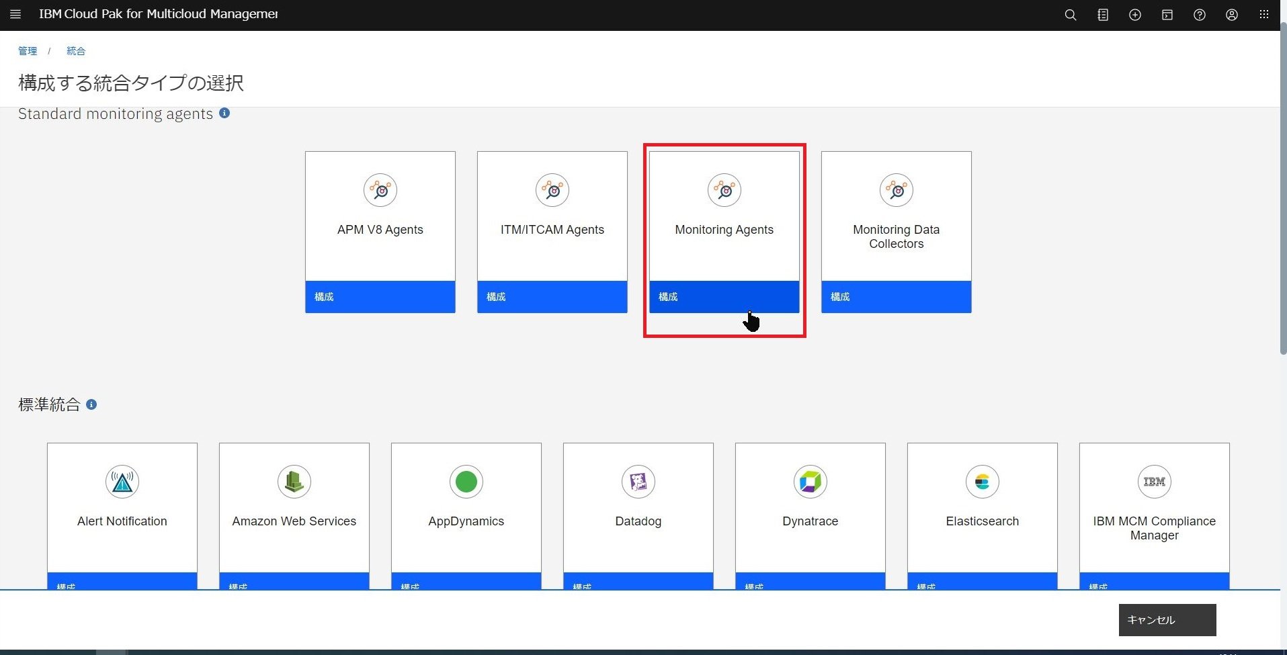
Task: Open the user profile icon
Action: 1232,15
